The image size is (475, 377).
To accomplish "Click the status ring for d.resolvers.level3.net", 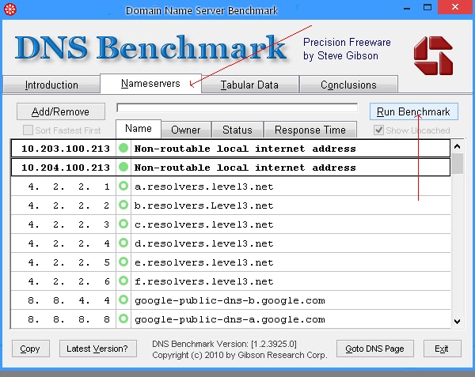I will (x=123, y=243).
